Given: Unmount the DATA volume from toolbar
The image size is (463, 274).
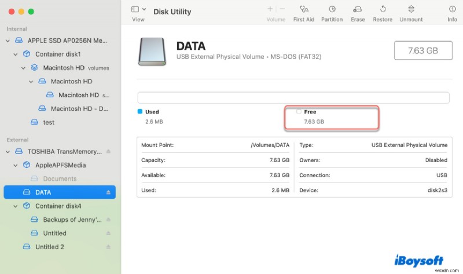Looking at the screenshot, I should click(411, 13).
